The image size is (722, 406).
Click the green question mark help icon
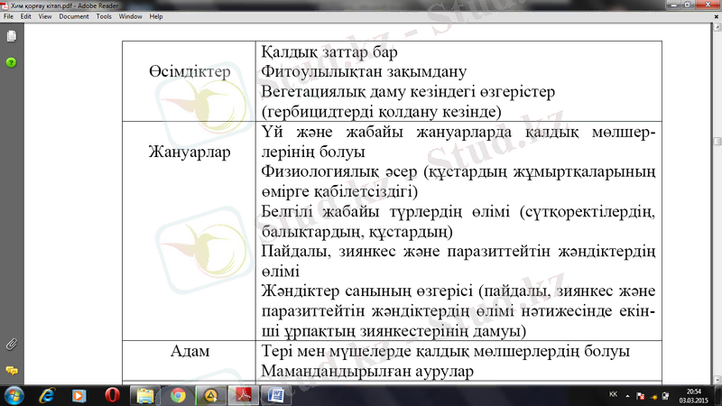coord(11,62)
